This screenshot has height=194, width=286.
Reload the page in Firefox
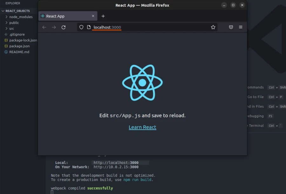pos(64,27)
